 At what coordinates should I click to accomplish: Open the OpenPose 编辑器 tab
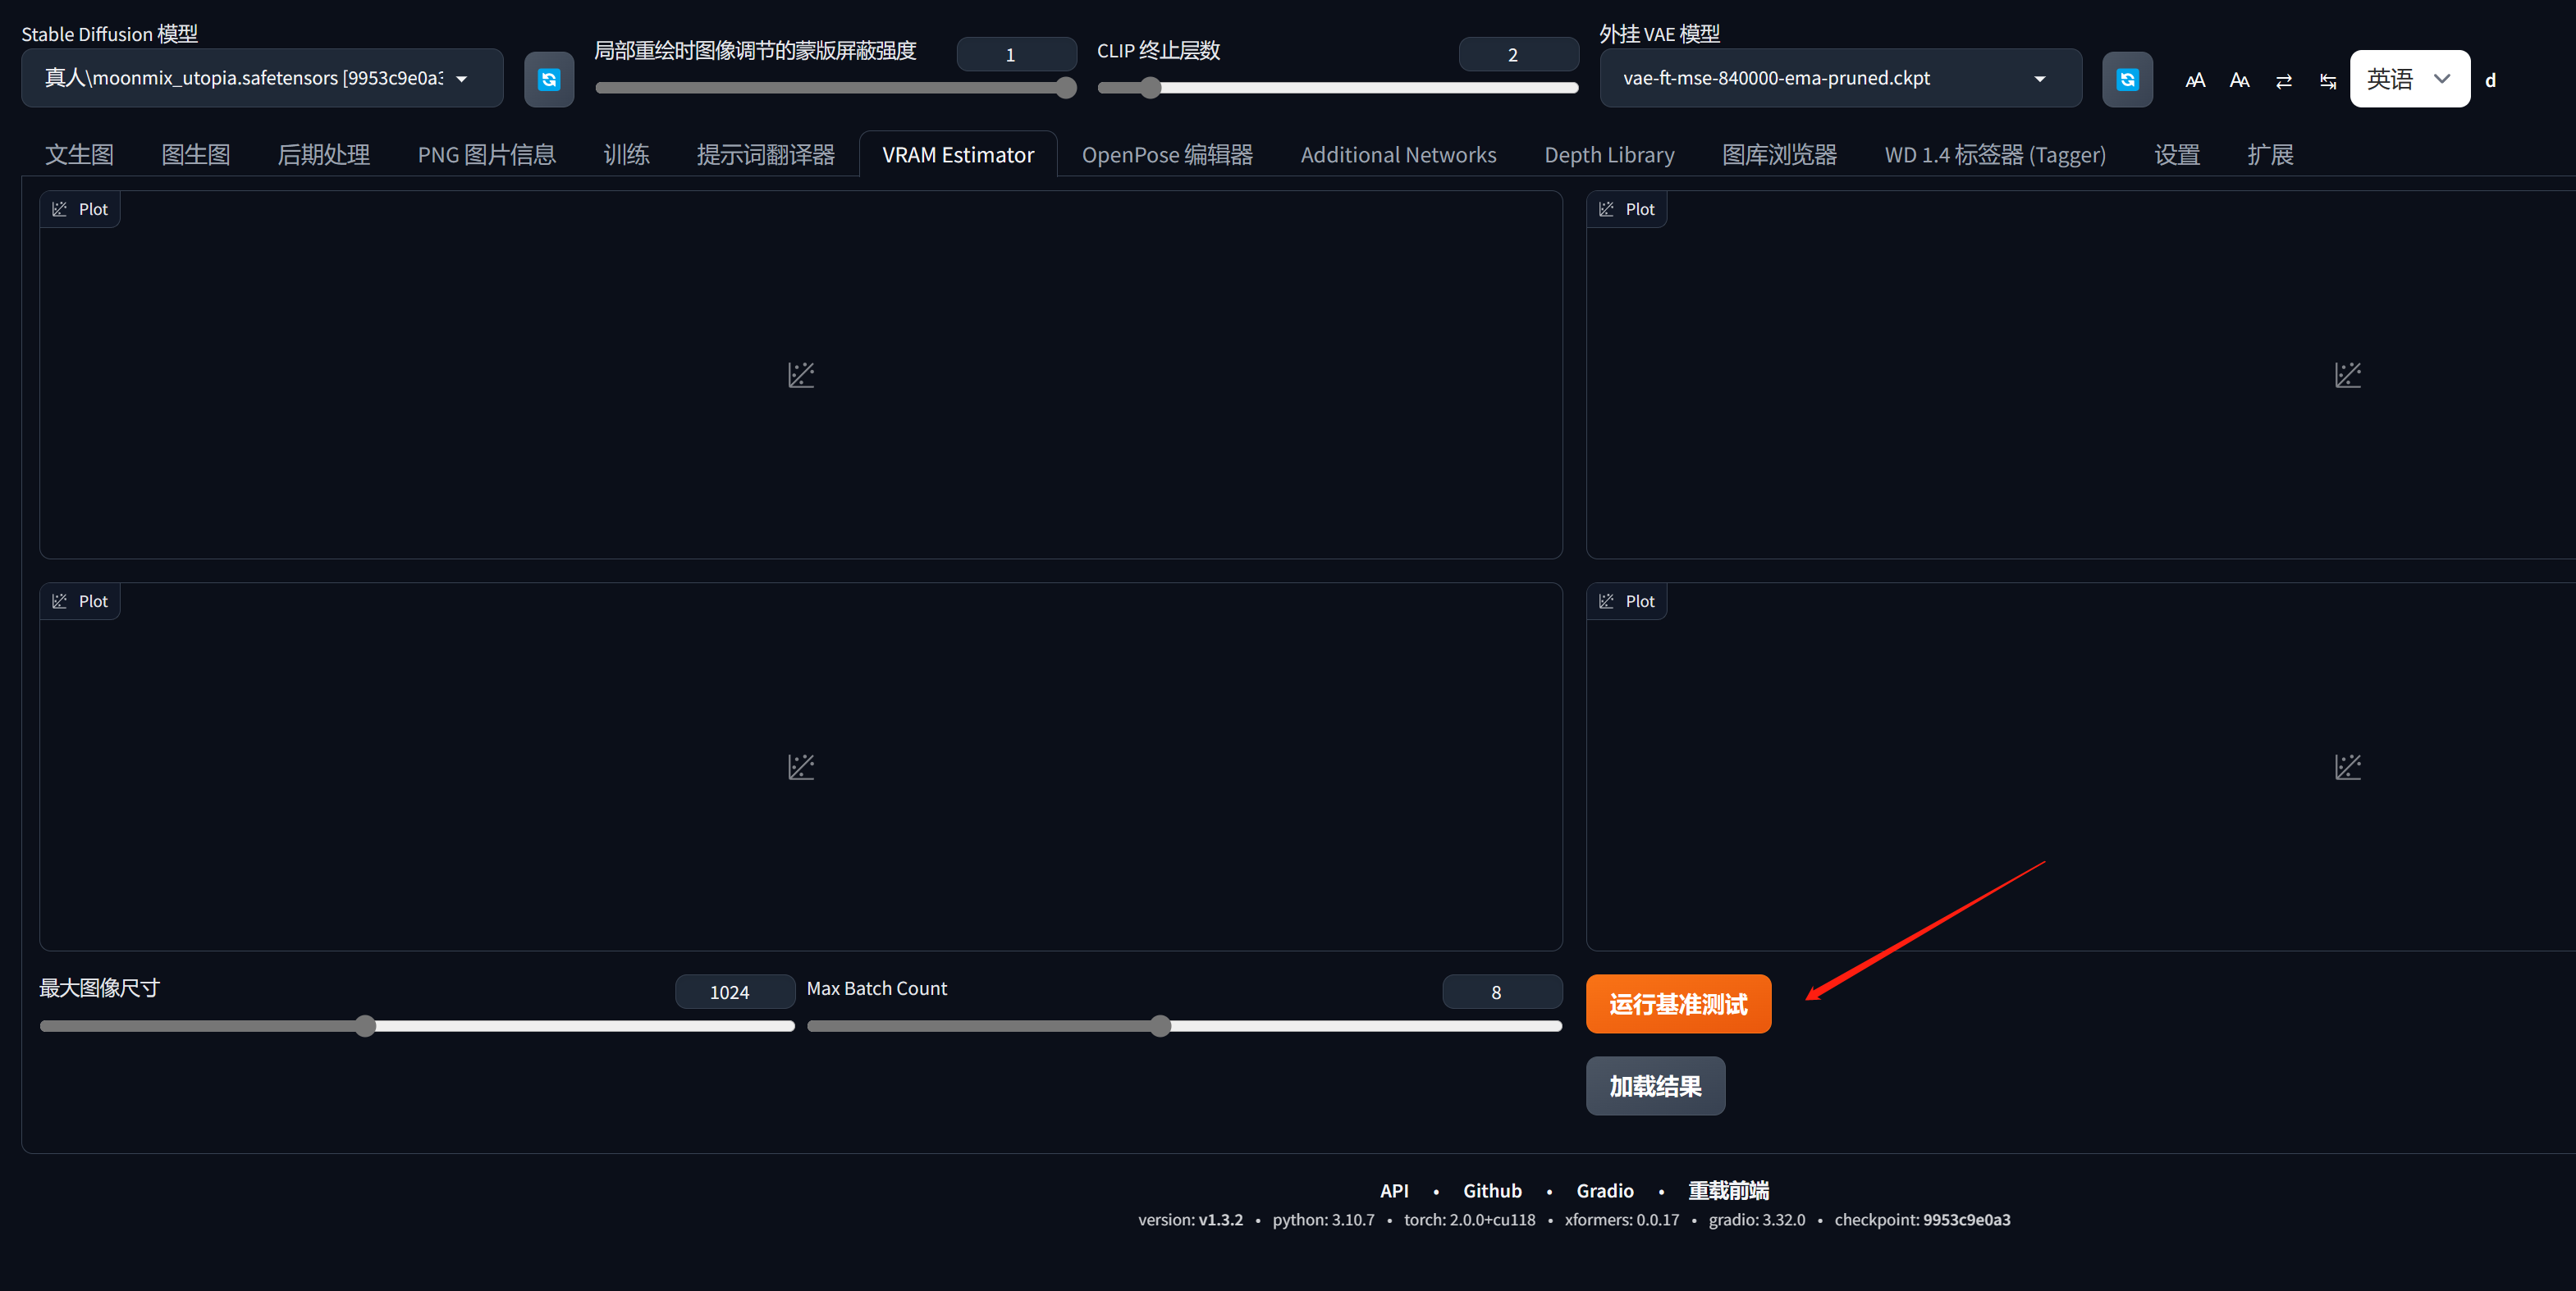(x=1167, y=155)
